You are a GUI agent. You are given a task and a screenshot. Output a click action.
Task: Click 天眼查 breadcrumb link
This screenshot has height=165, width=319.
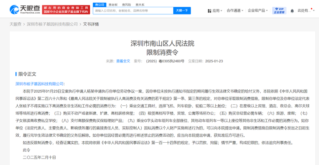pos(15,24)
